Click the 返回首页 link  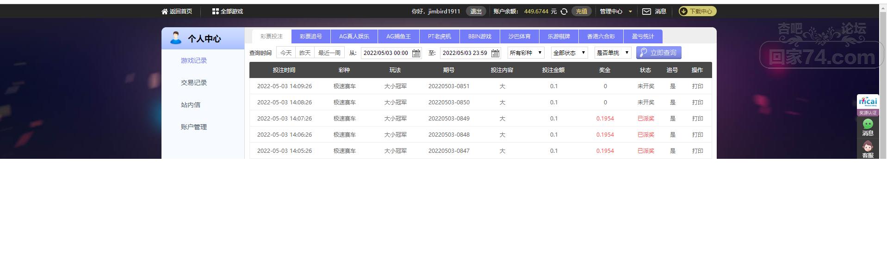point(180,12)
